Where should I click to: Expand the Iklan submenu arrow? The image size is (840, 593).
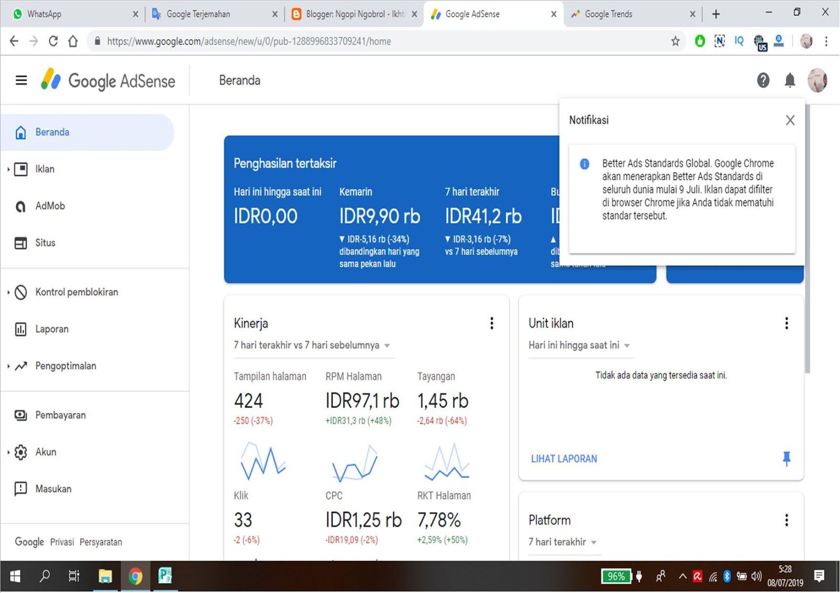tap(8, 169)
